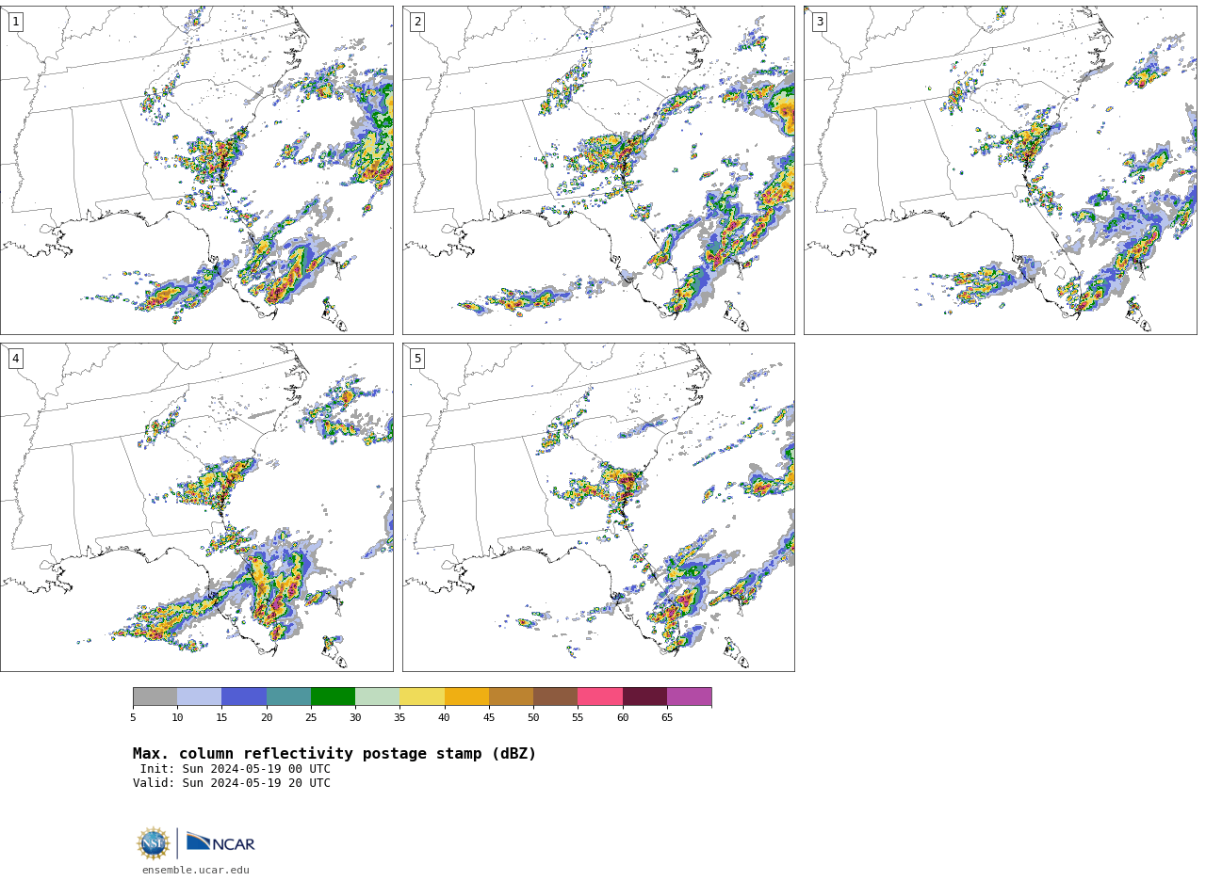1206x881 pixels.
Task: Open ensemble member 5 reflectivity map
Action: [598, 507]
